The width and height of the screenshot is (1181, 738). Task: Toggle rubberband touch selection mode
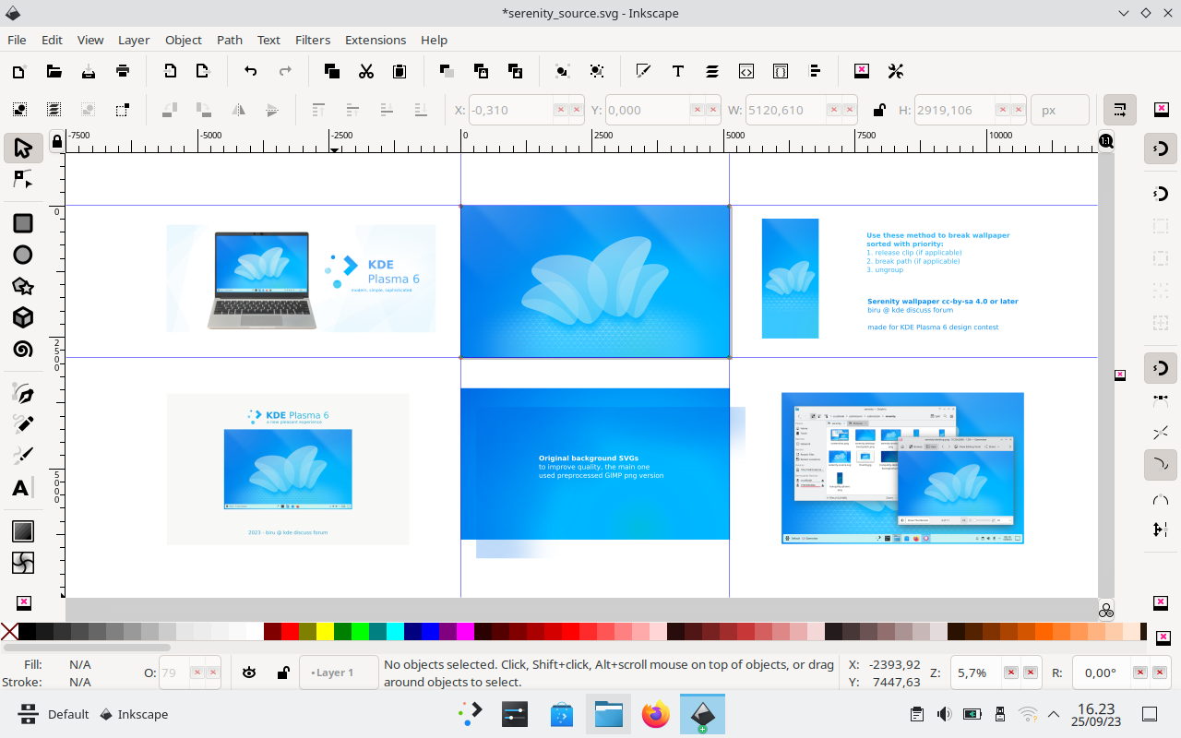coord(122,110)
